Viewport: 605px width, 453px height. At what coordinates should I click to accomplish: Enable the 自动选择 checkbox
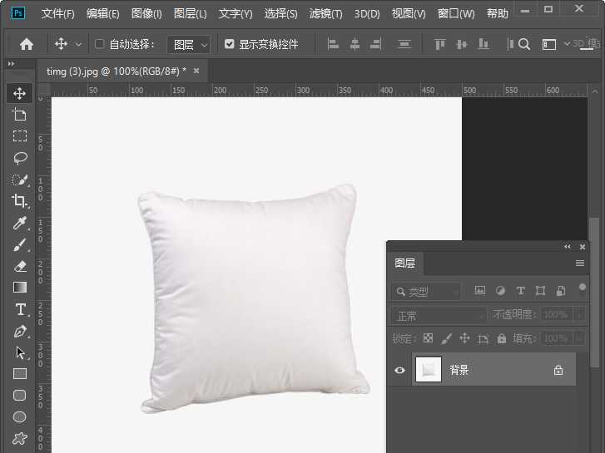[x=100, y=44]
